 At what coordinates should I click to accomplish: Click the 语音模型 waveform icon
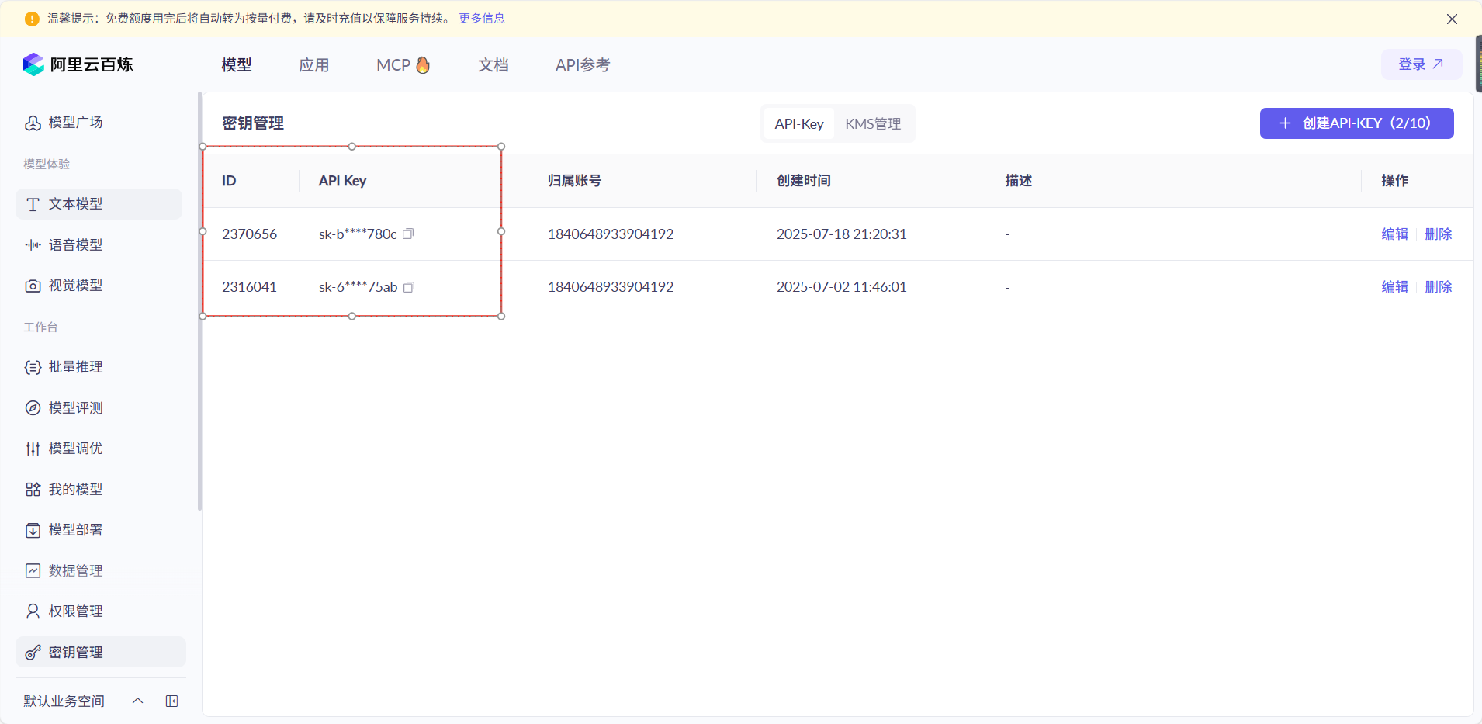coord(33,245)
